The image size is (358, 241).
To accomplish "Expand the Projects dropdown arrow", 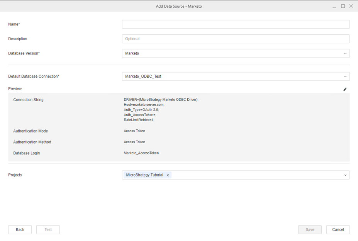I will coord(345,175).
